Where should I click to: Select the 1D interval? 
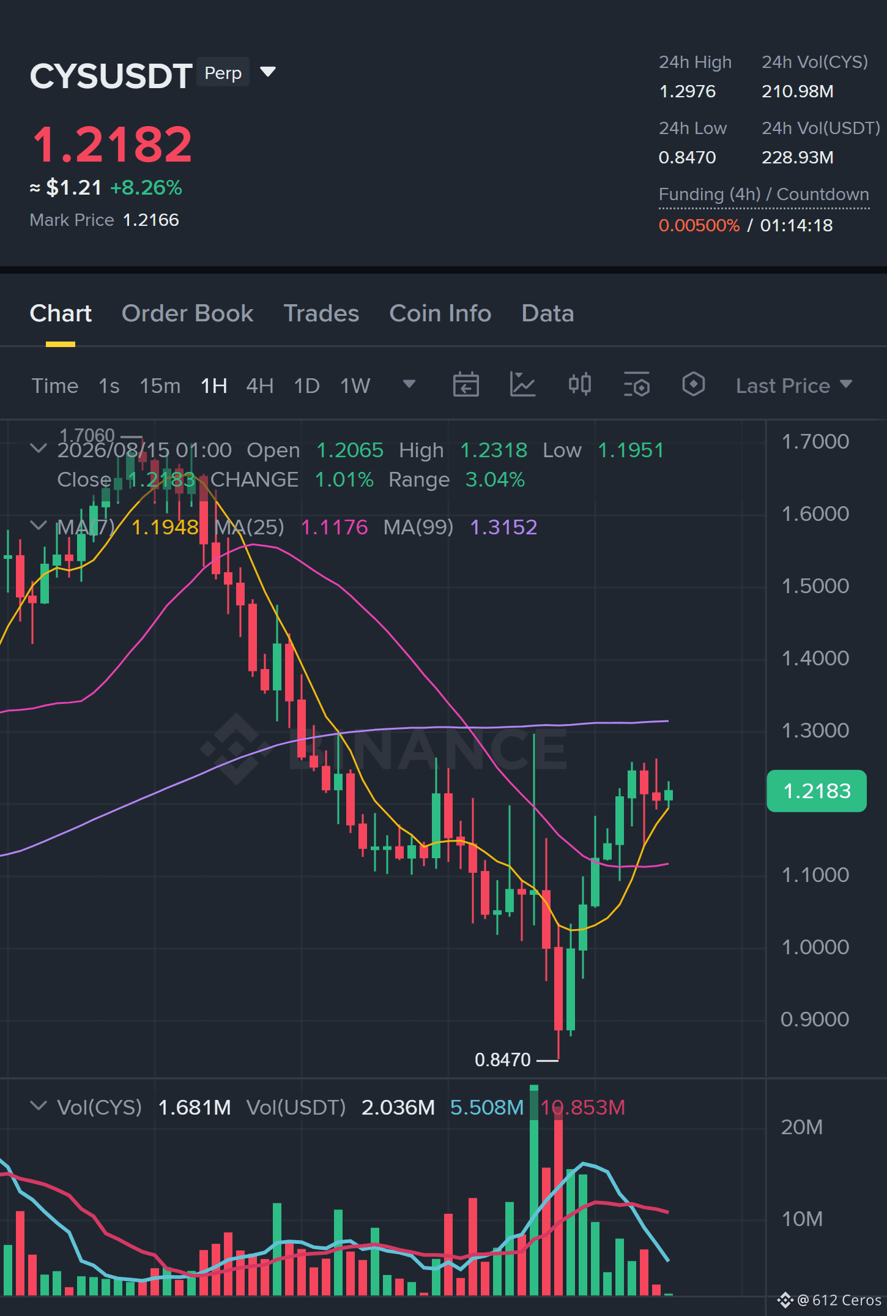coord(306,386)
